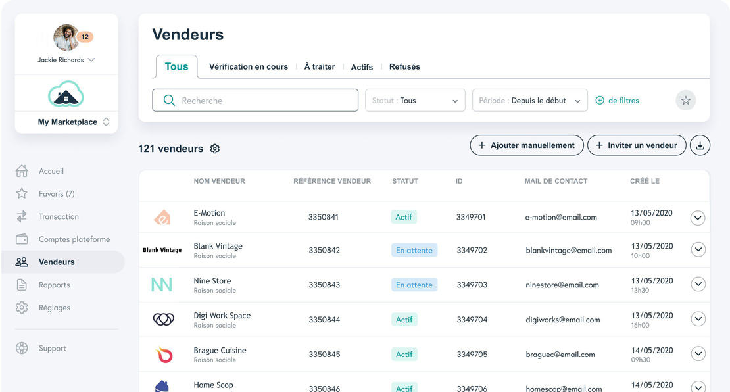Click the Comptes plateforme wallet icon
The width and height of the screenshot is (730, 392).
[22, 239]
